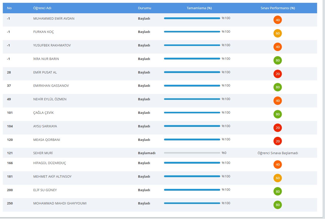The height and width of the screenshot is (219, 325).
Task: Select score badge 40 for Yusufbek Rakhmatov
Action: coord(278,47)
